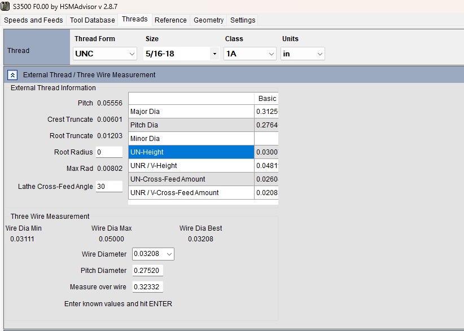
Task: Select the Pitch Dia table row
Action: [x=191, y=125]
